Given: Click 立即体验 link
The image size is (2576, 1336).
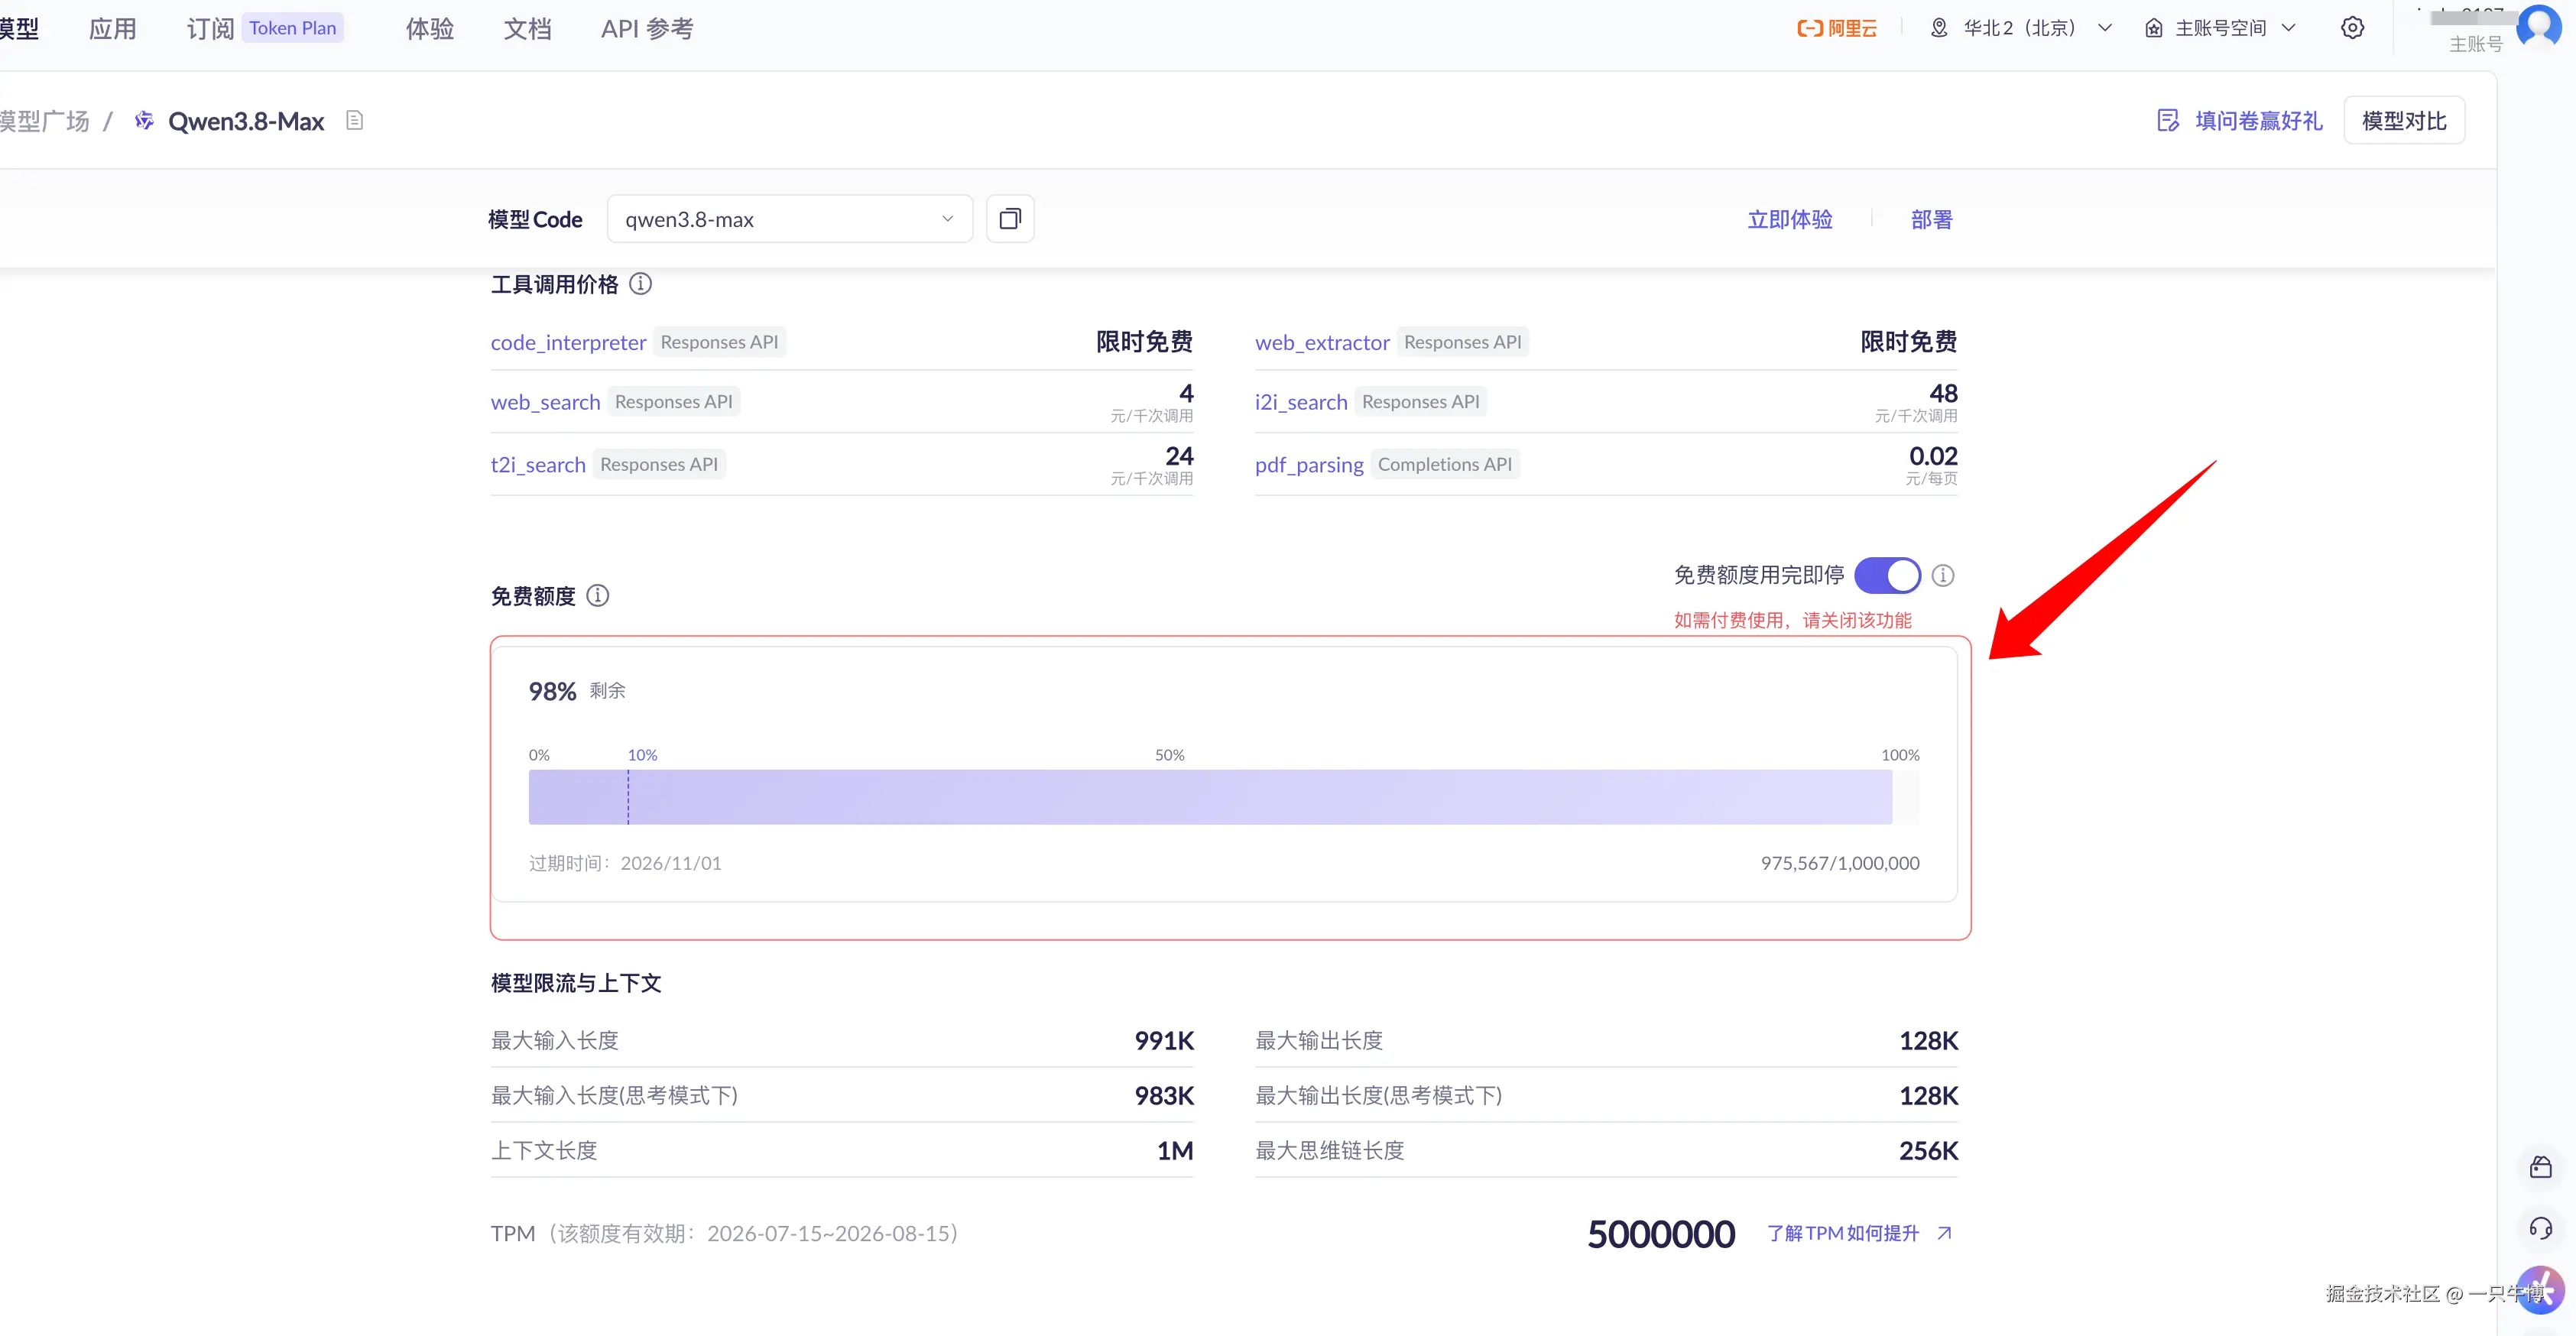Looking at the screenshot, I should coord(1790,219).
